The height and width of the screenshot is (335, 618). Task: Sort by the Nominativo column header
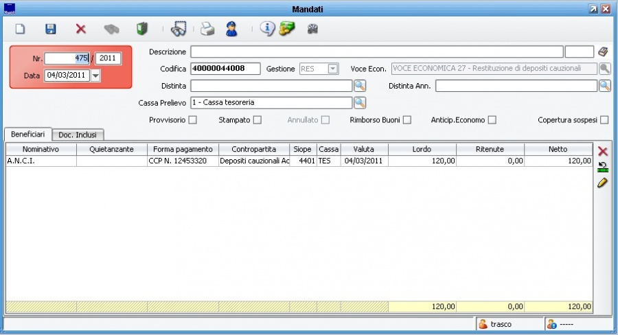click(41, 149)
